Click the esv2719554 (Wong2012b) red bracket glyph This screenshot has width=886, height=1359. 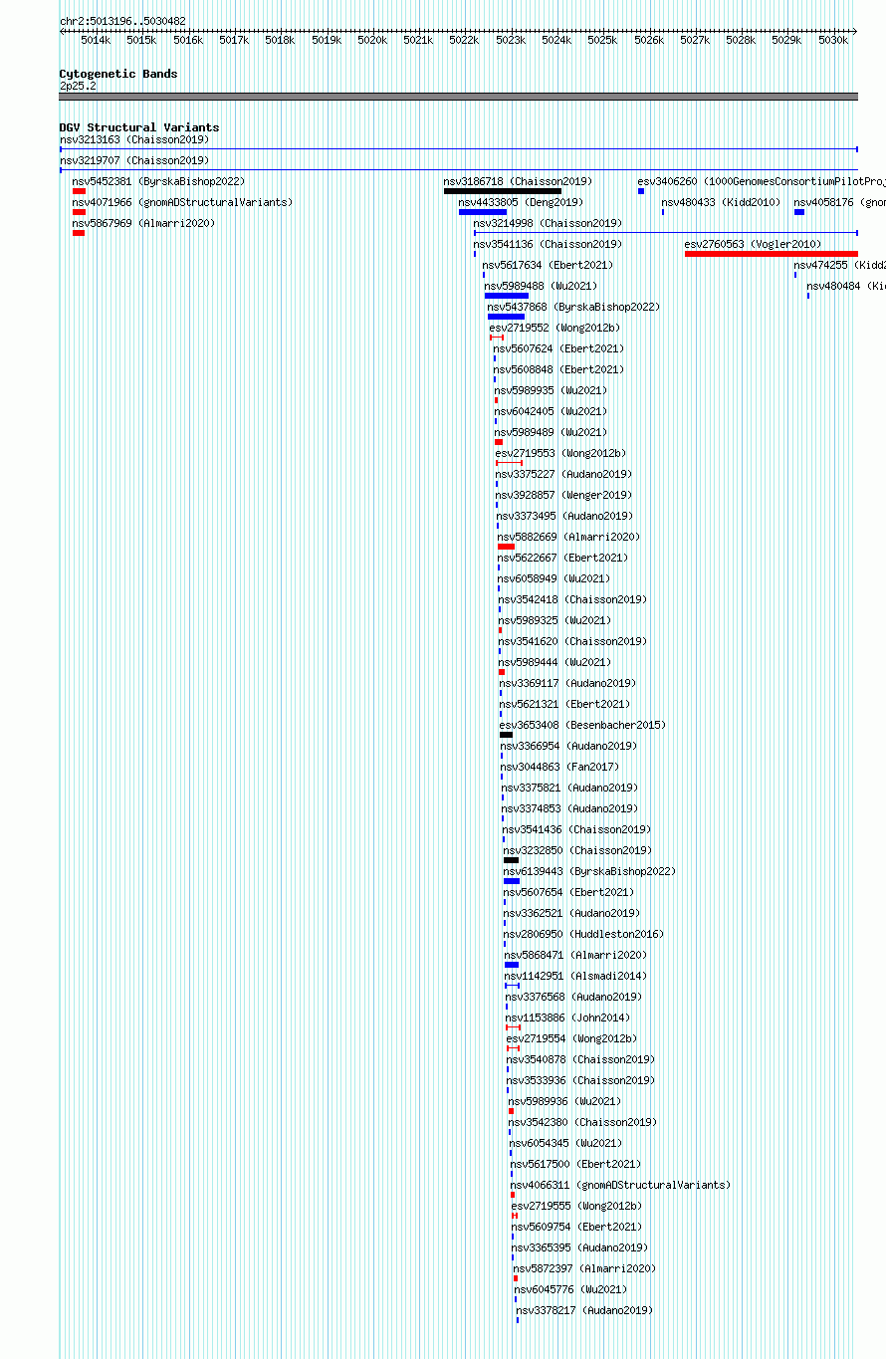513,1048
